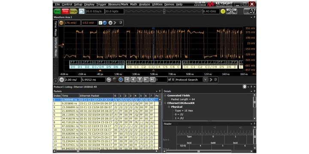
Task: Click the green Run acquisition button
Action: pyautogui.click(x=57, y=12)
